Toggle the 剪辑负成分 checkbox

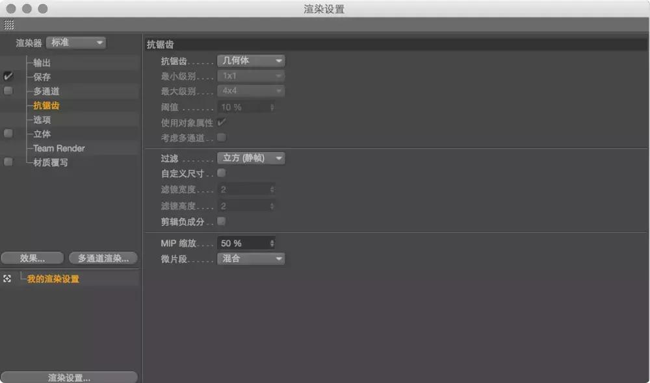point(221,221)
